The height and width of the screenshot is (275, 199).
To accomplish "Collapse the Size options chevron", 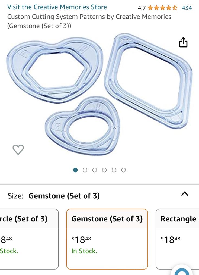I will [x=184, y=194].
